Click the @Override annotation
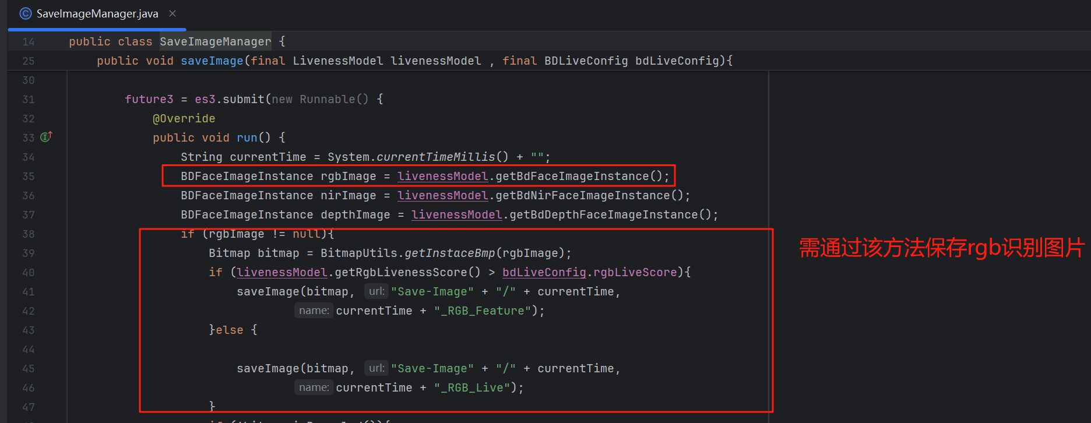This screenshot has height=423, width=1091. coord(184,119)
